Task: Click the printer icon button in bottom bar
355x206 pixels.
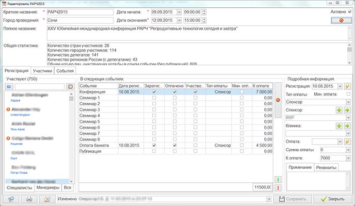Action: (29, 199)
